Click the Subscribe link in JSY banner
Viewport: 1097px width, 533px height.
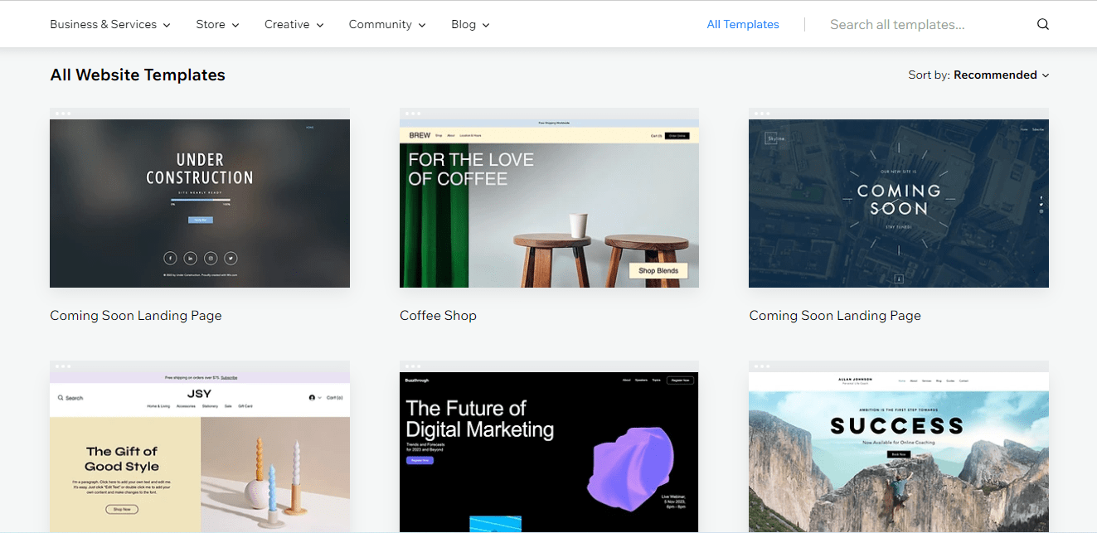pos(229,377)
